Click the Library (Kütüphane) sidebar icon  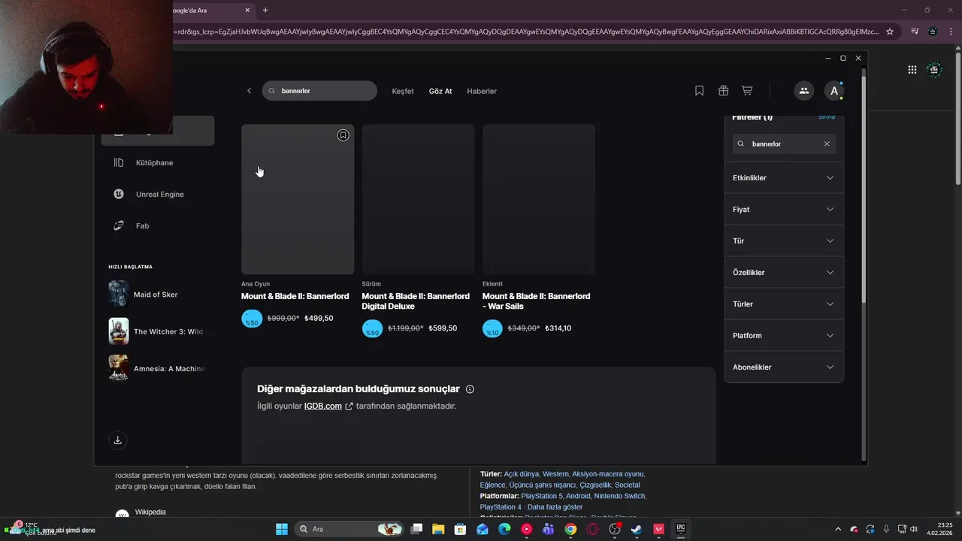119,162
